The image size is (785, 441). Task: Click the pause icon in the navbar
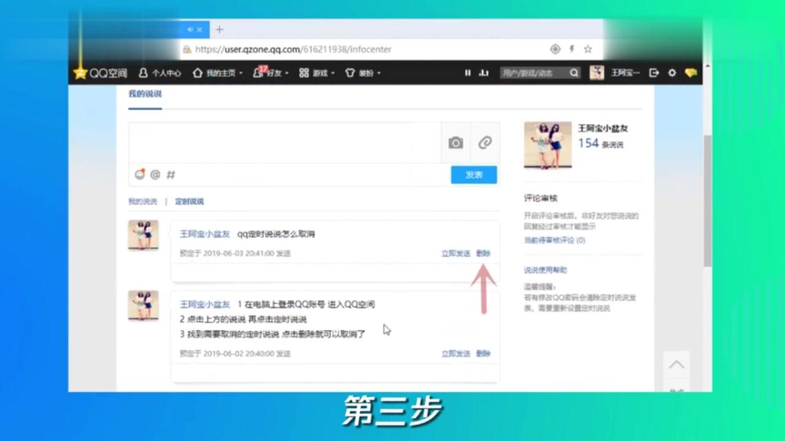click(467, 73)
